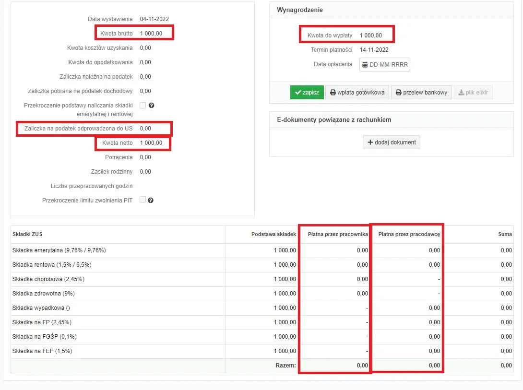The image size is (523, 390).
Task: Click plus icon on dodaj dokument
Action: click(x=370, y=142)
